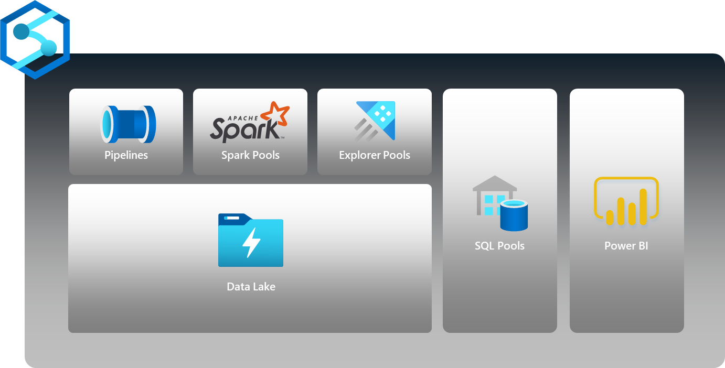This screenshot has width=725, height=368.
Task: Click the Azure Synapse Analytics hexagon logo
Action: 35,40
